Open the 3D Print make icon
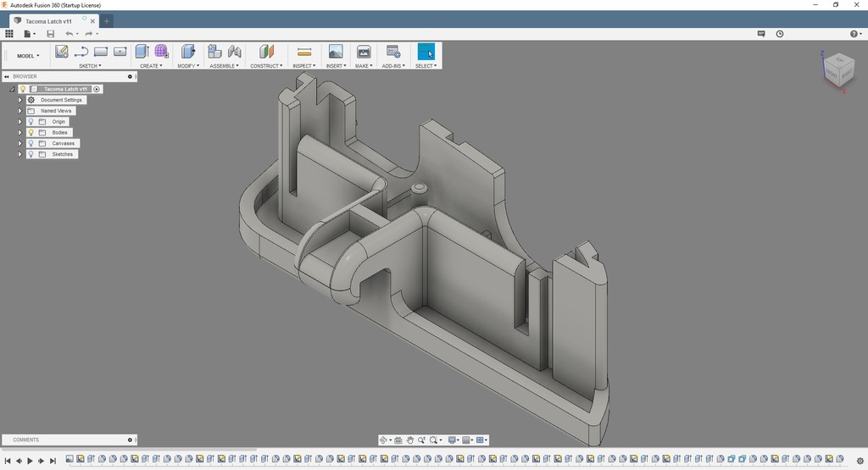Viewport: 868px width, 470px height. (364, 52)
